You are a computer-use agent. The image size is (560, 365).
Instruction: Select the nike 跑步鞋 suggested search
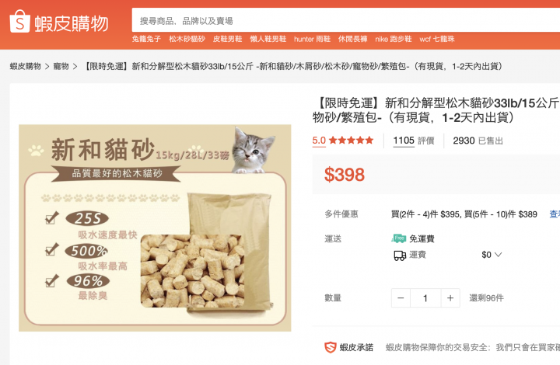(x=394, y=39)
